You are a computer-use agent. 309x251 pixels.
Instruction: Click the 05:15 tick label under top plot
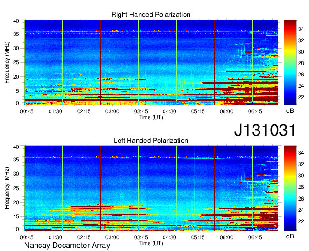tap(198, 111)
